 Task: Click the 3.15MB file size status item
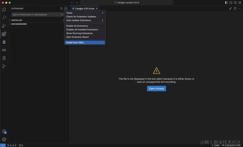(215, 145)
